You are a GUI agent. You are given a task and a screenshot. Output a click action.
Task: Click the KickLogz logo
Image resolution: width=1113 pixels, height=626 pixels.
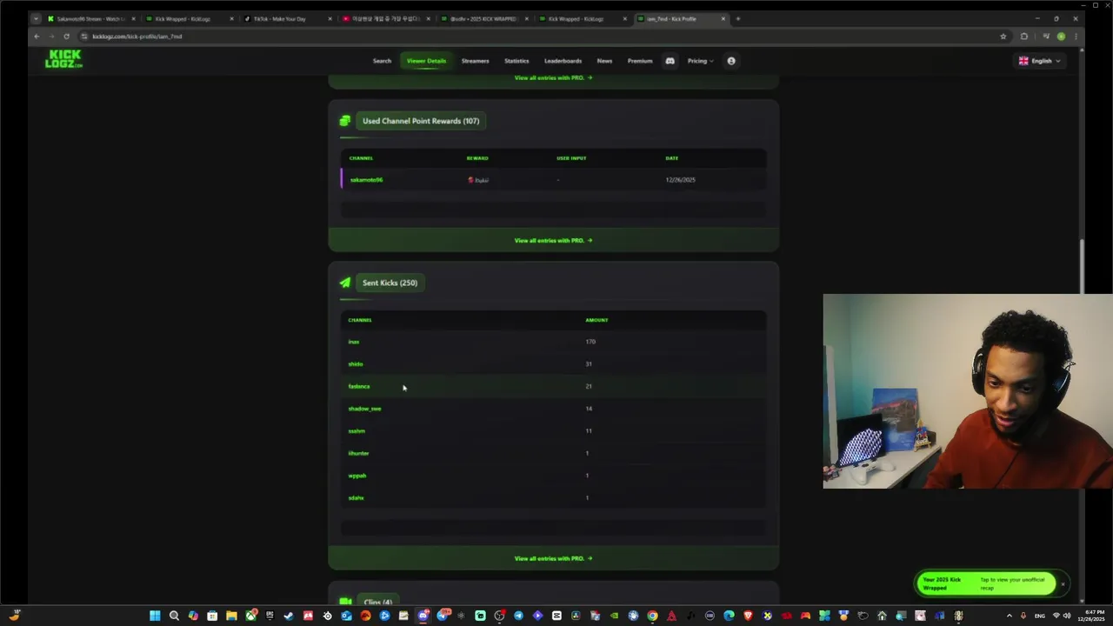pos(63,59)
